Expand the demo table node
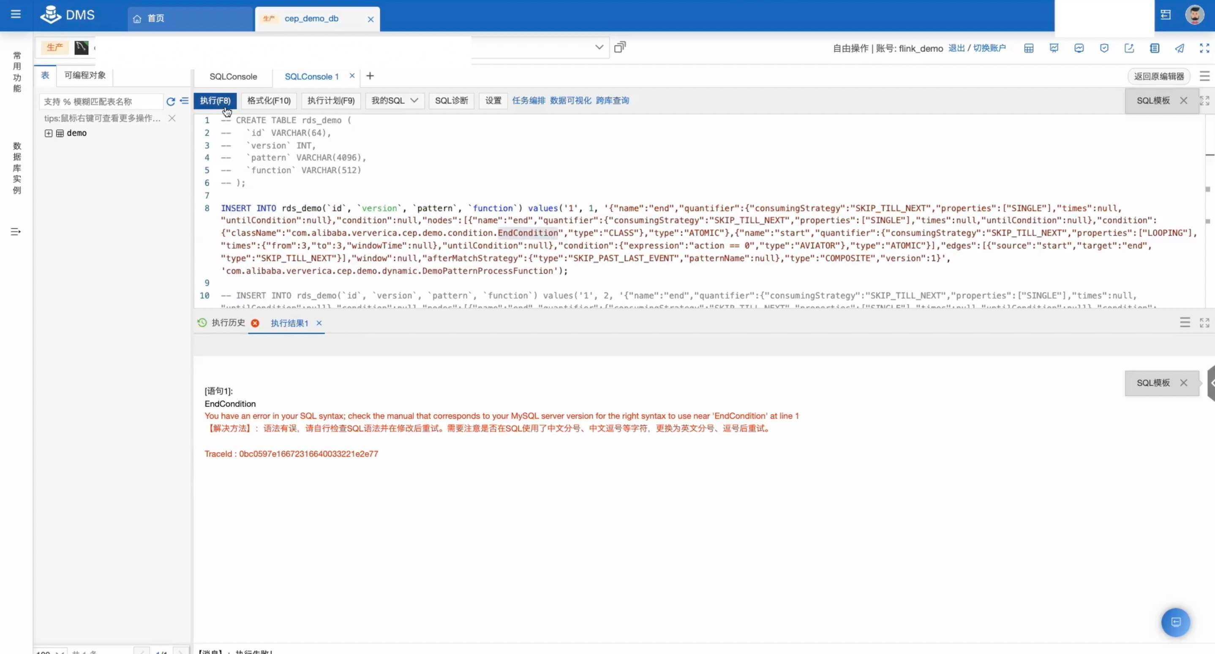The width and height of the screenshot is (1215, 654). pyautogui.click(x=48, y=133)
